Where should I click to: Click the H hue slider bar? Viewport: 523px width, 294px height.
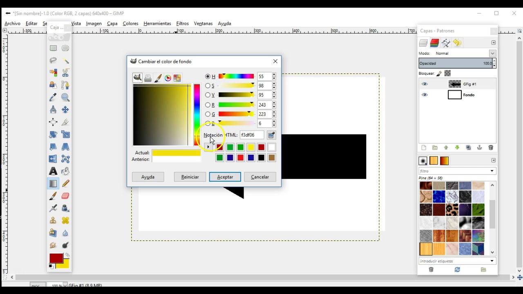pyautogui.click(x=236, y=76)
